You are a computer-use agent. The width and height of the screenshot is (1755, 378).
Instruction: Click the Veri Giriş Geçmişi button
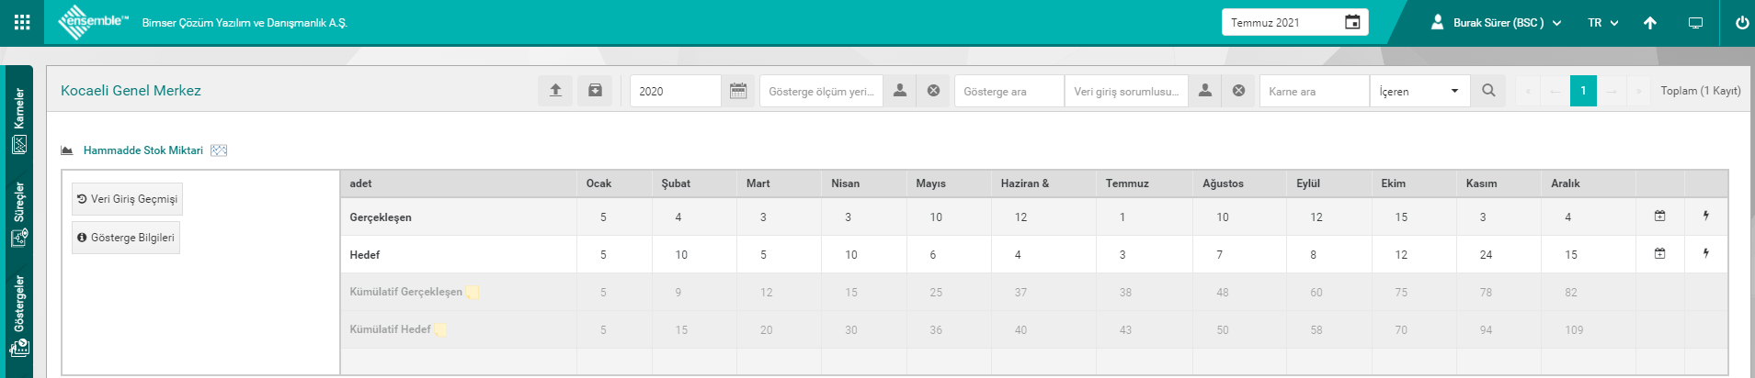(127, 199)
